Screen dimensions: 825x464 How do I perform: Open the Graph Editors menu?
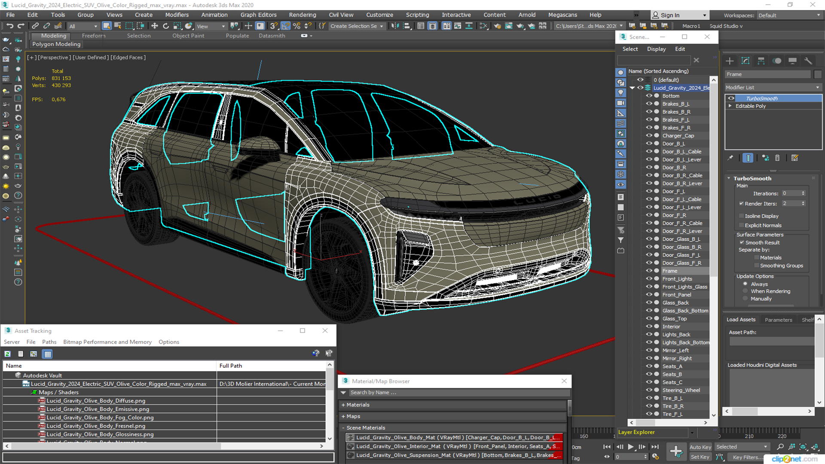pyautogui.click(x=258, y=15)
